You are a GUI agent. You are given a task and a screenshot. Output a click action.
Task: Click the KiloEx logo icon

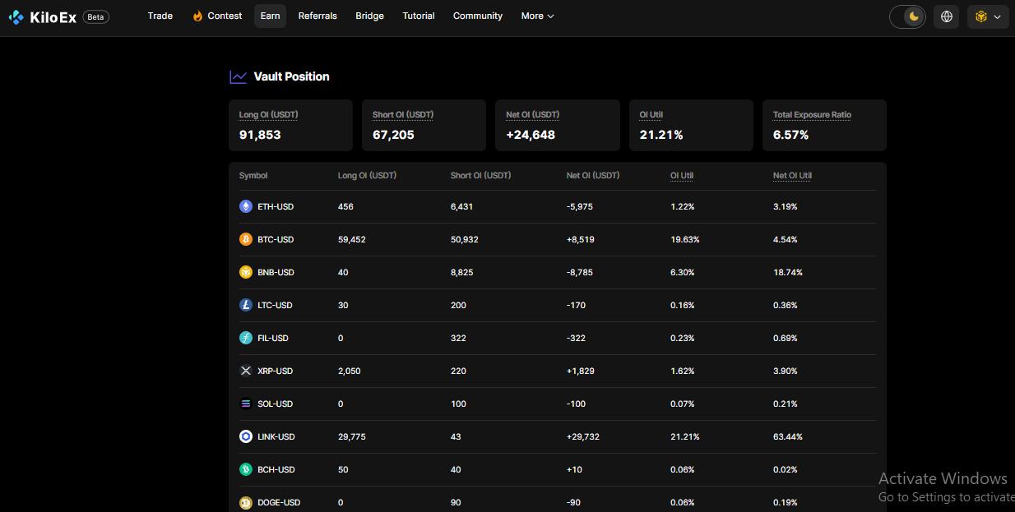coord(16,16)
